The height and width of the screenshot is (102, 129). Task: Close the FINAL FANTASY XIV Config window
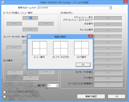(126, 2)
